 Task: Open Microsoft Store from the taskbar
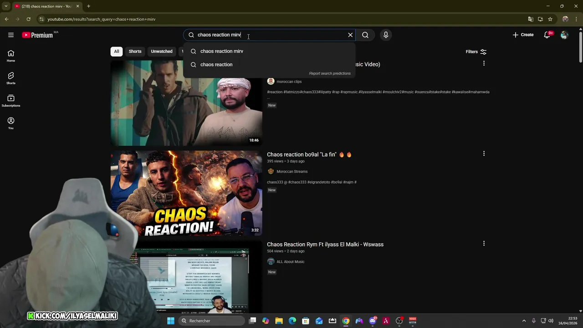coord(306,321)
